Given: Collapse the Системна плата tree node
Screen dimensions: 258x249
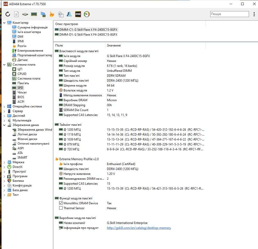Looking at the screenshot, I should [4, 65].
